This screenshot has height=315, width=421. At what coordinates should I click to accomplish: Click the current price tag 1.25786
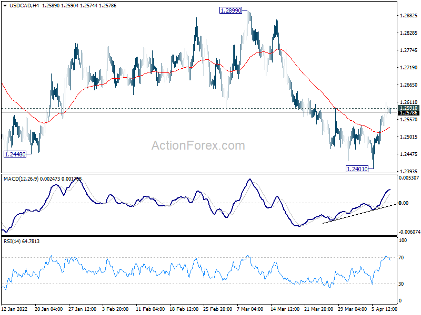[409, 113]
